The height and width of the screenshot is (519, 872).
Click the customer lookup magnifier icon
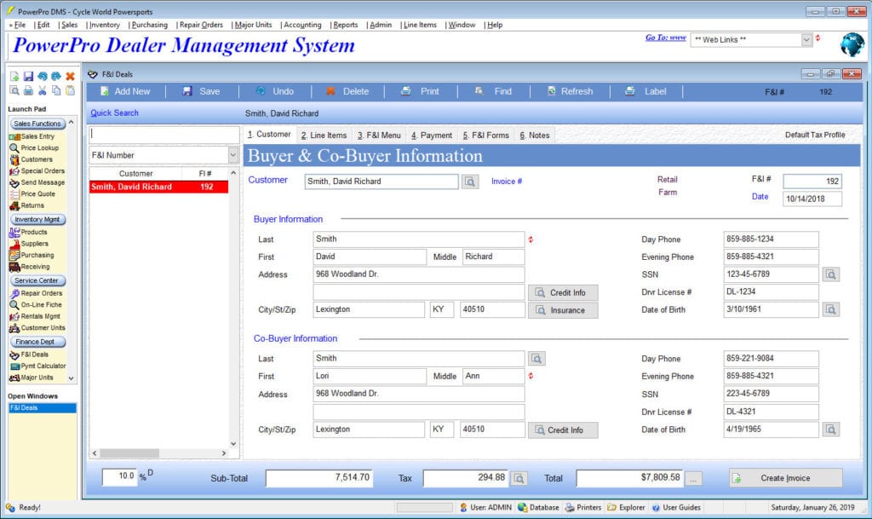471,182
